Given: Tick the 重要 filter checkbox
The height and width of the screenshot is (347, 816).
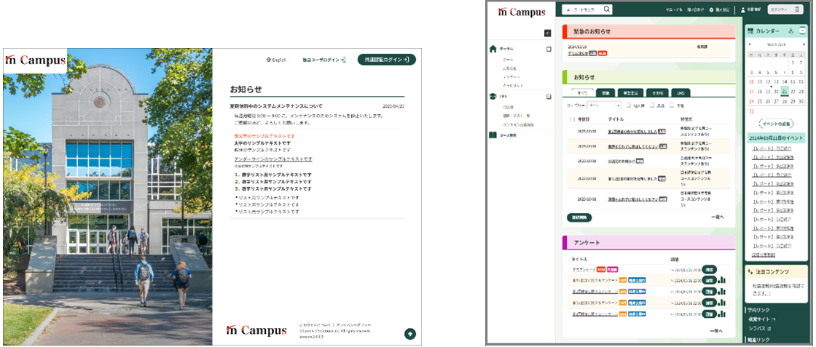Looking at the screenshot, I should click(672, 105).
